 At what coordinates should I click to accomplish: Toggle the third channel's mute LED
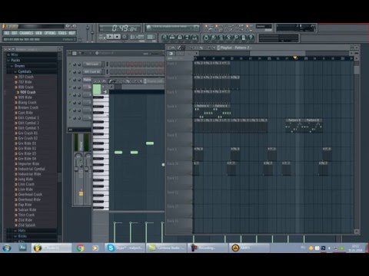(70, 79)
